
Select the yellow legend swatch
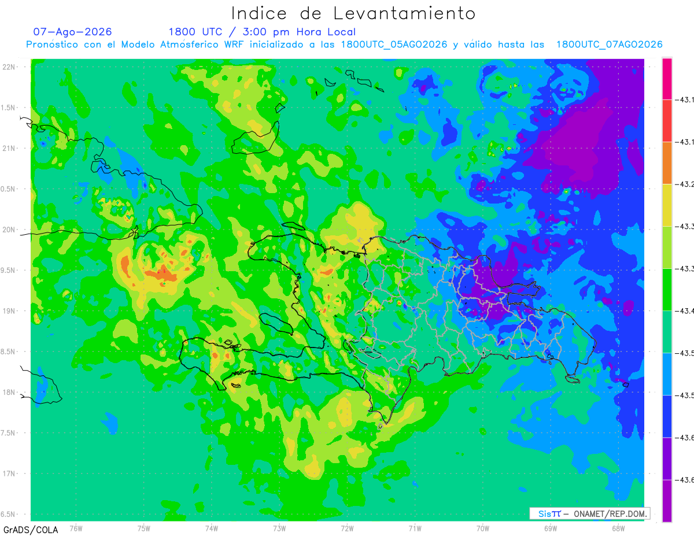[x=667, y=205]
